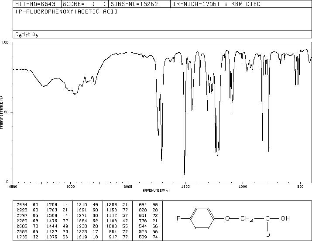Click the SCORE field in the header
Image resolution: width=312 pixels, height=241 pixels.
(85, 4)
